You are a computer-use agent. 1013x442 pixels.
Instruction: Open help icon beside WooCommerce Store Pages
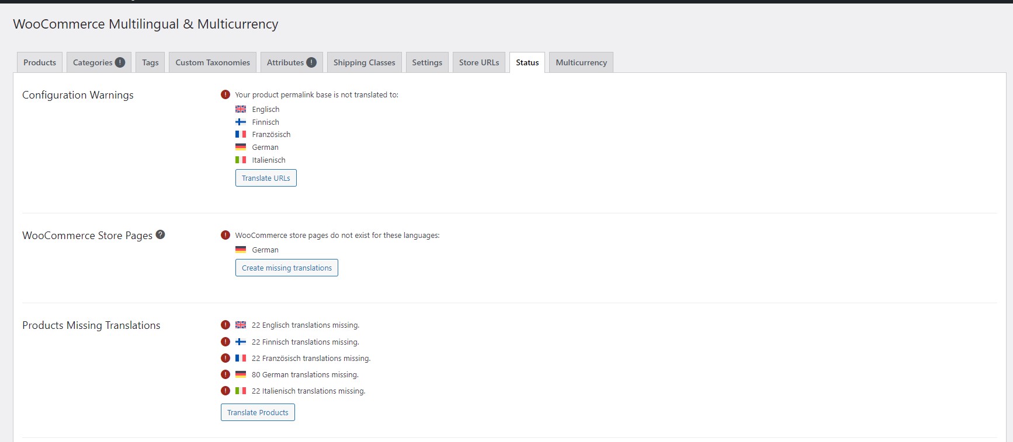(161, 234)
